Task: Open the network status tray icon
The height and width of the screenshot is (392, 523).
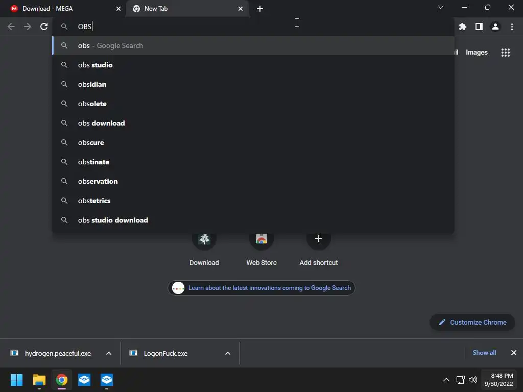Action: pos(461,380)
